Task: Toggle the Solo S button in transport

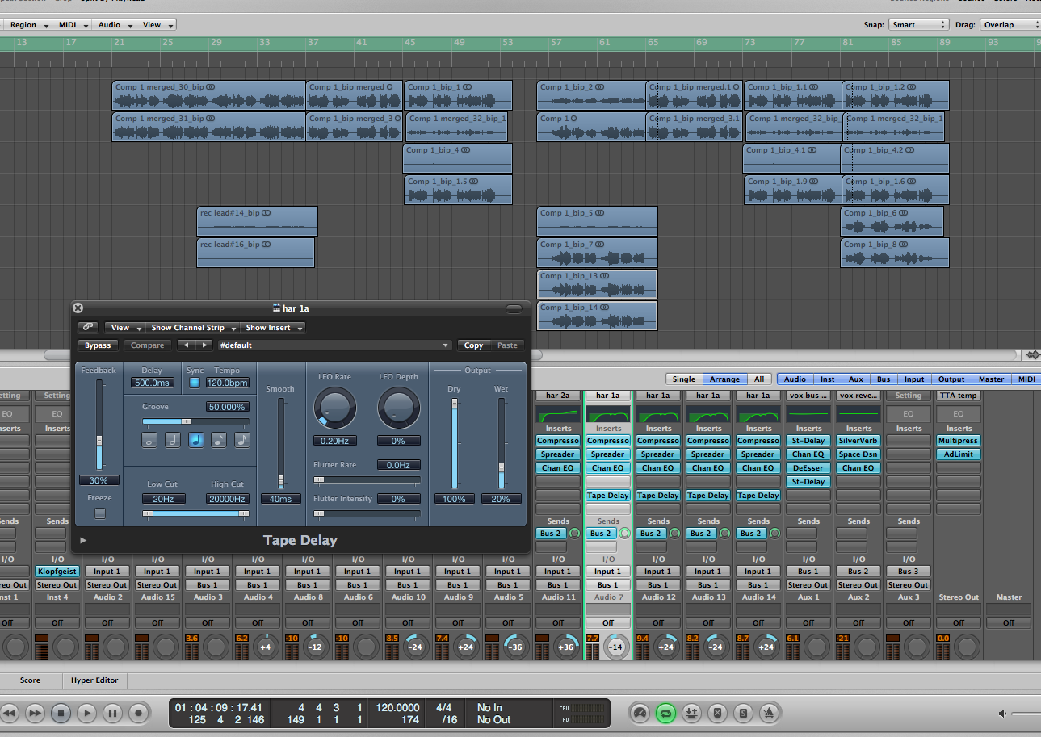Action: coord(744,713)
